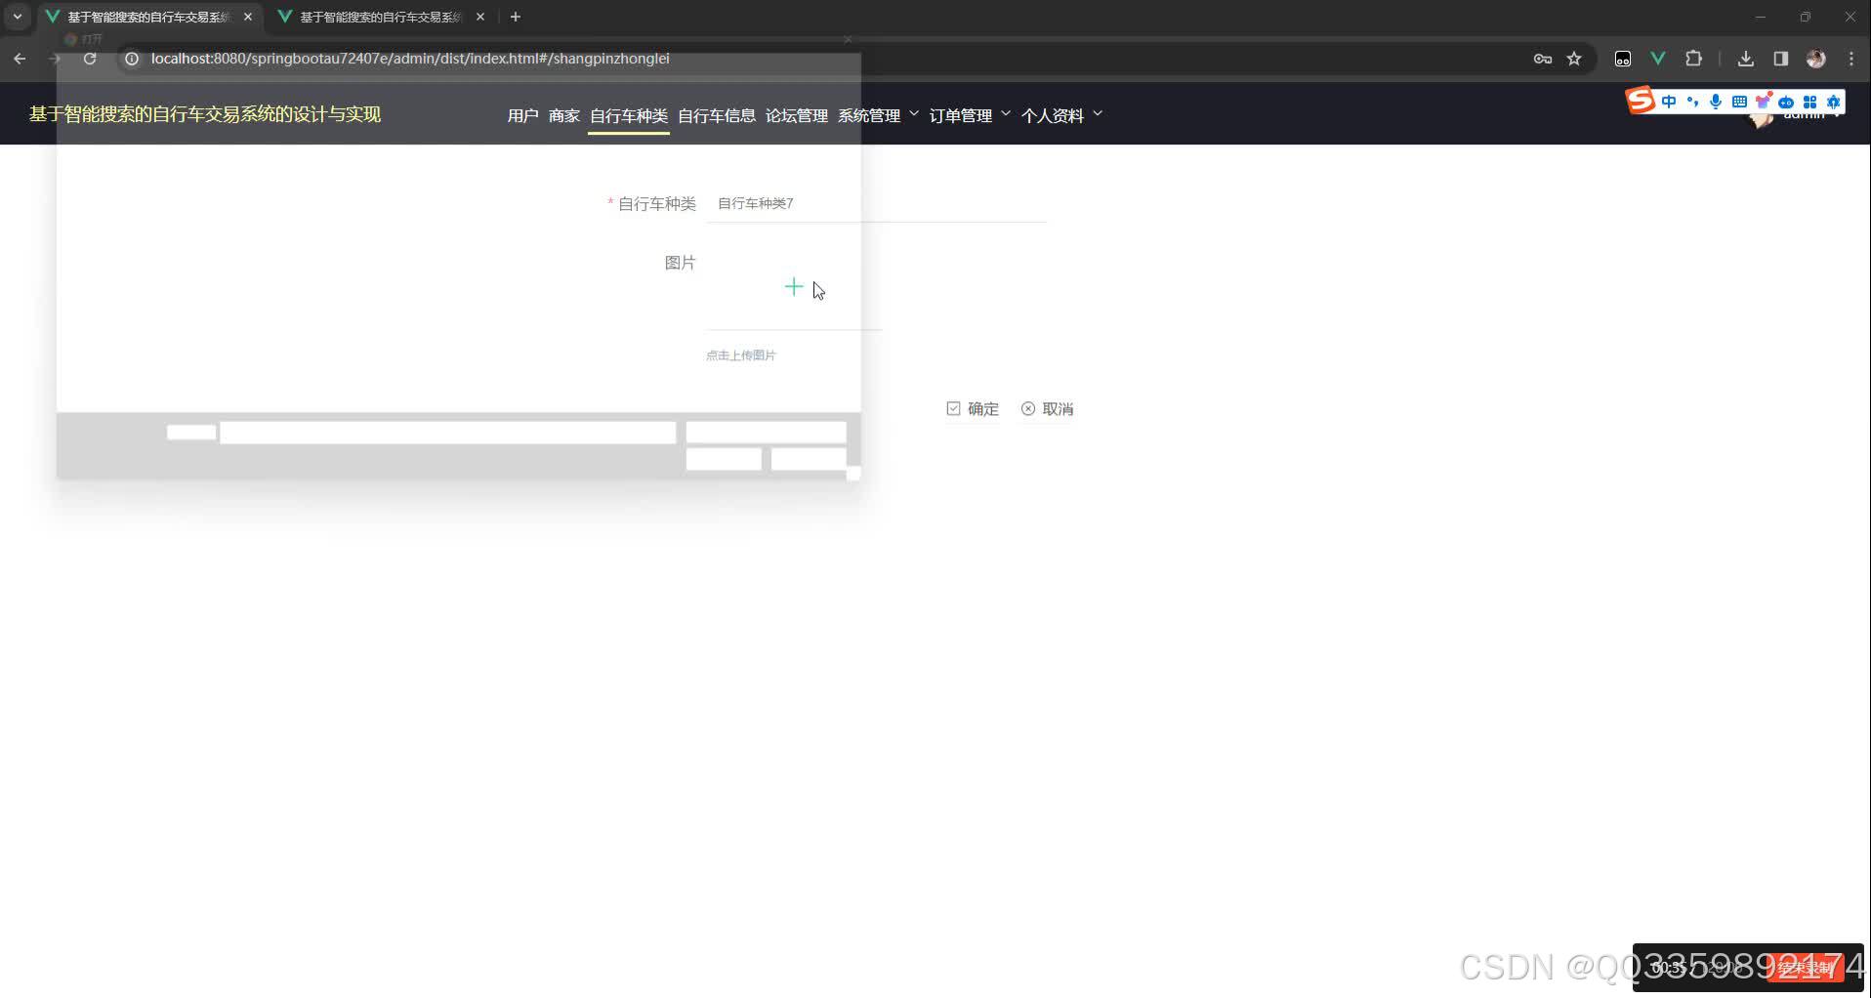Click the Sogou game controller icon
1871x998 pixels.
pyautogui.click(x=1786, y=102)
